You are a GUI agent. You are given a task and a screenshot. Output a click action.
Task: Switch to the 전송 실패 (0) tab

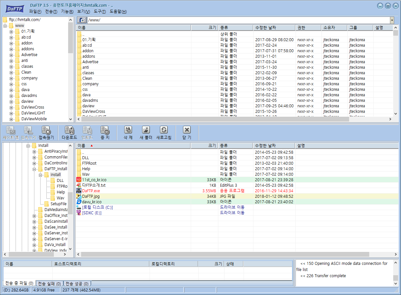coord(50,284)
